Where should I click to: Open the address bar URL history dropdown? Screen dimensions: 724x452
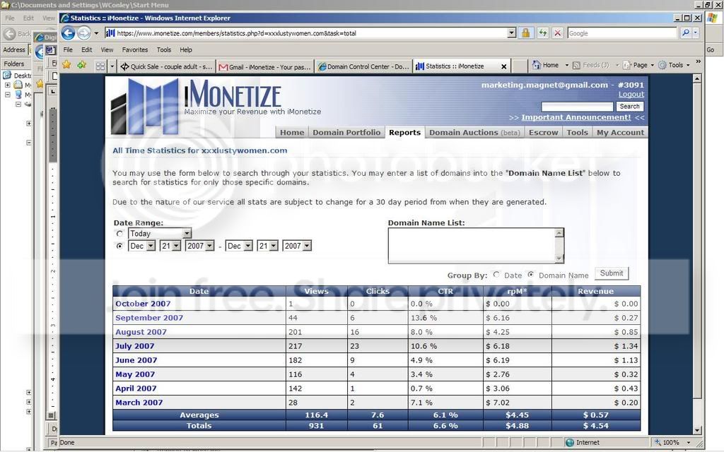point(512,32)
